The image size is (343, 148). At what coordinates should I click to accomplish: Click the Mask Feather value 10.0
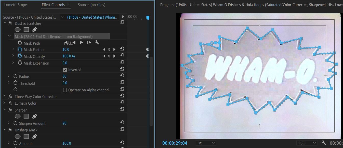pyautogui.click(x=66, y=50)
